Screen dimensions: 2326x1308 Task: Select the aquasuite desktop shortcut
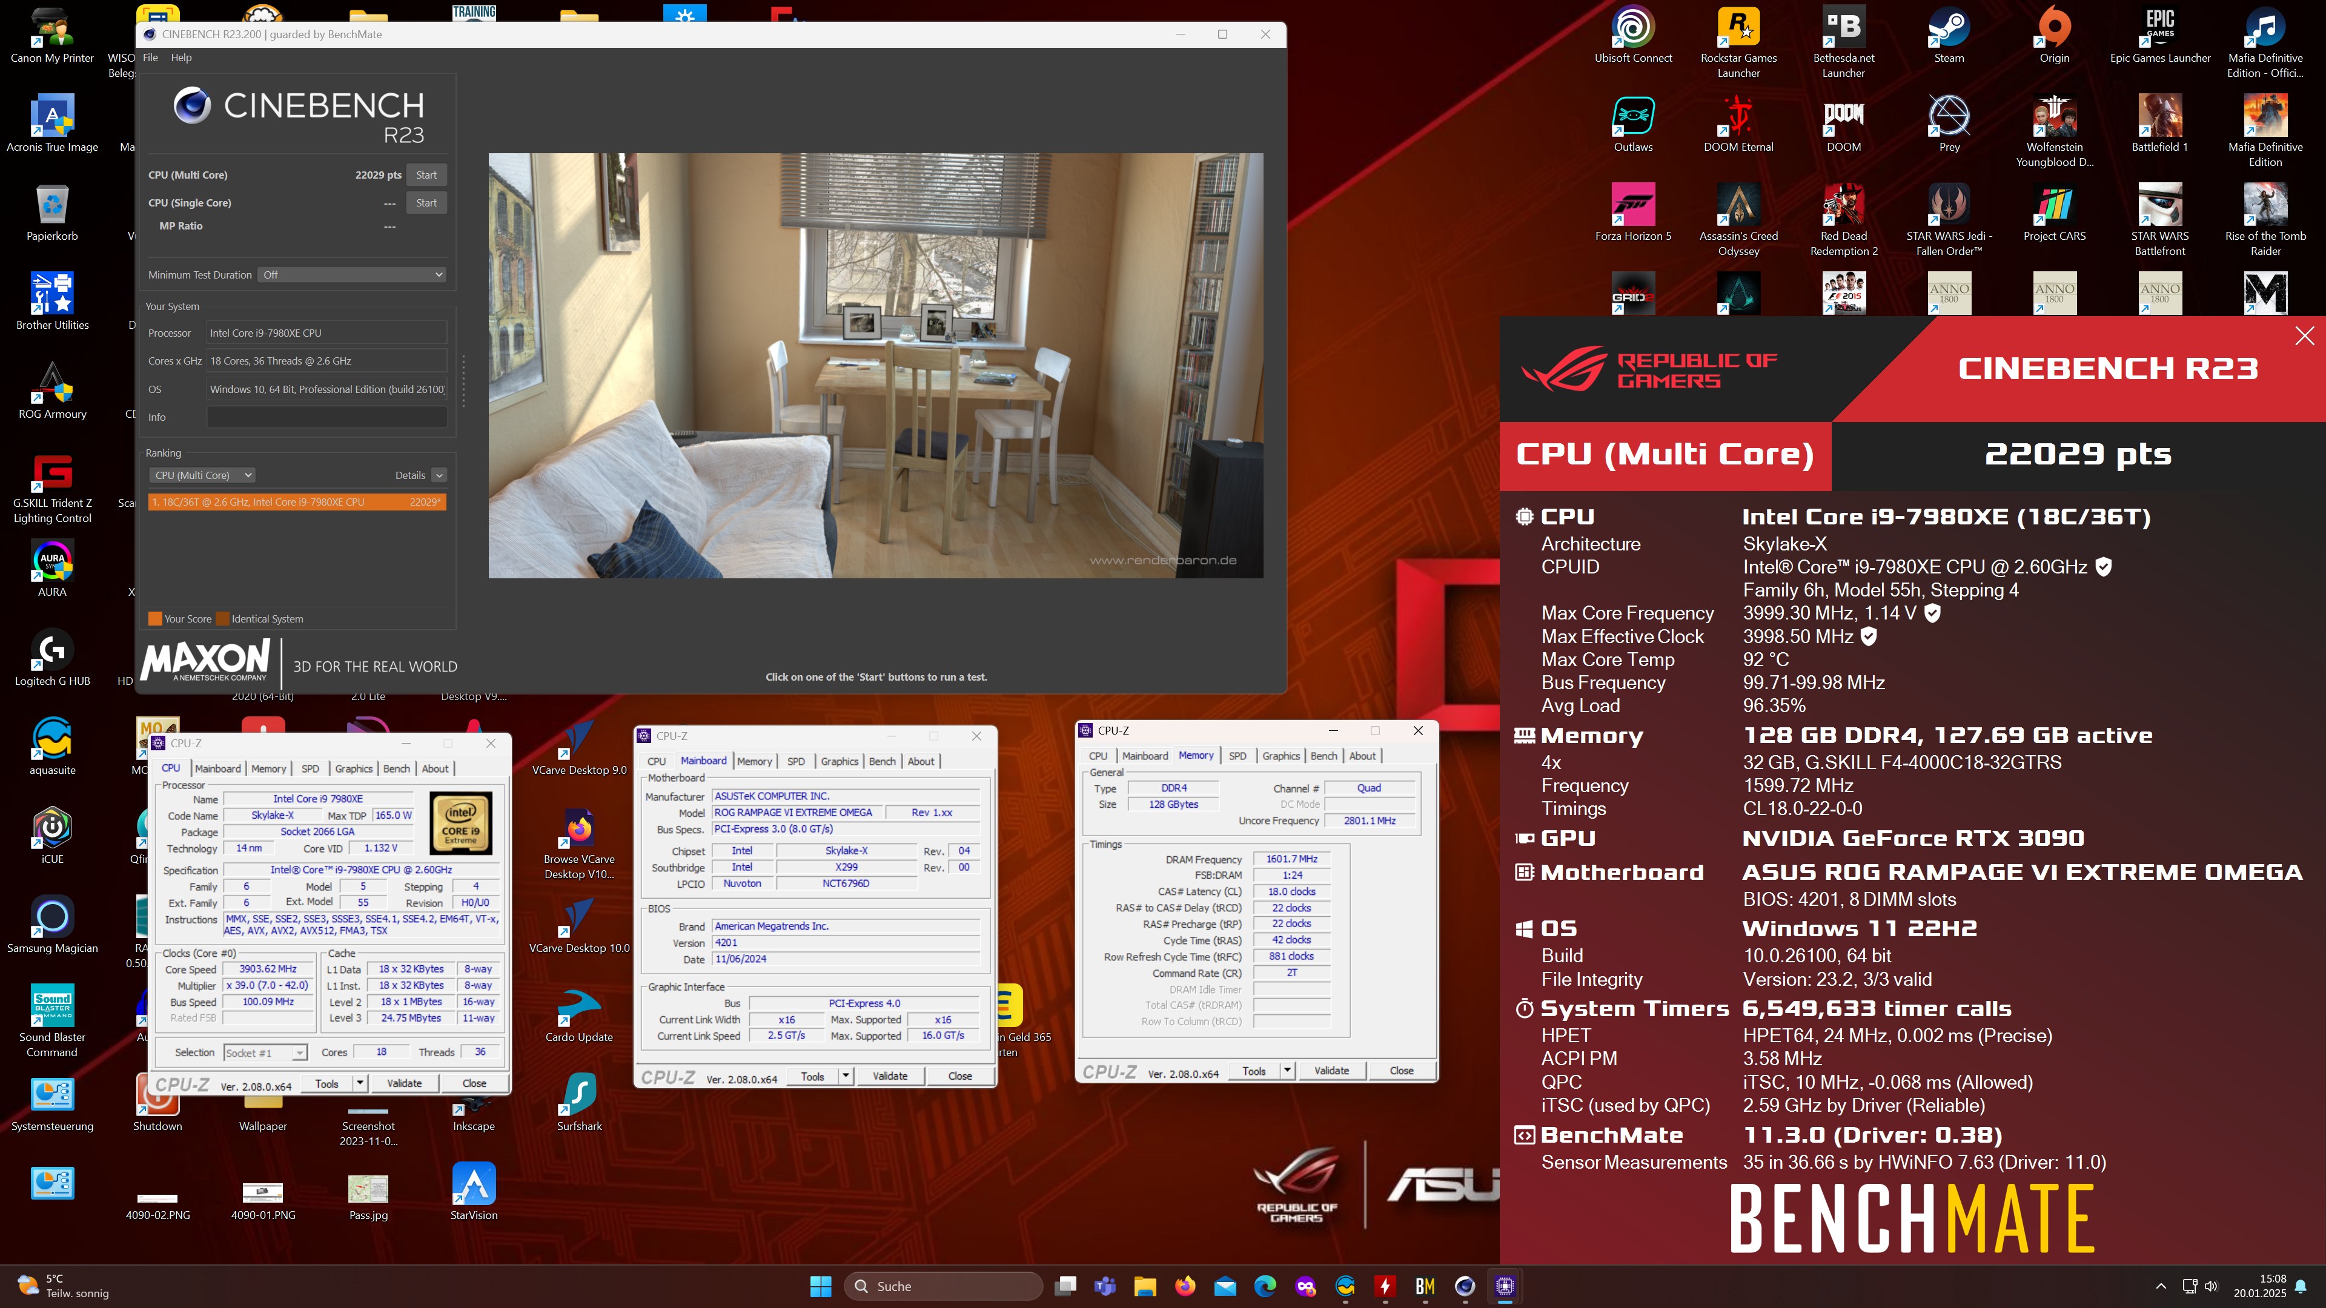pyautogui.click(x=52, y=747)
